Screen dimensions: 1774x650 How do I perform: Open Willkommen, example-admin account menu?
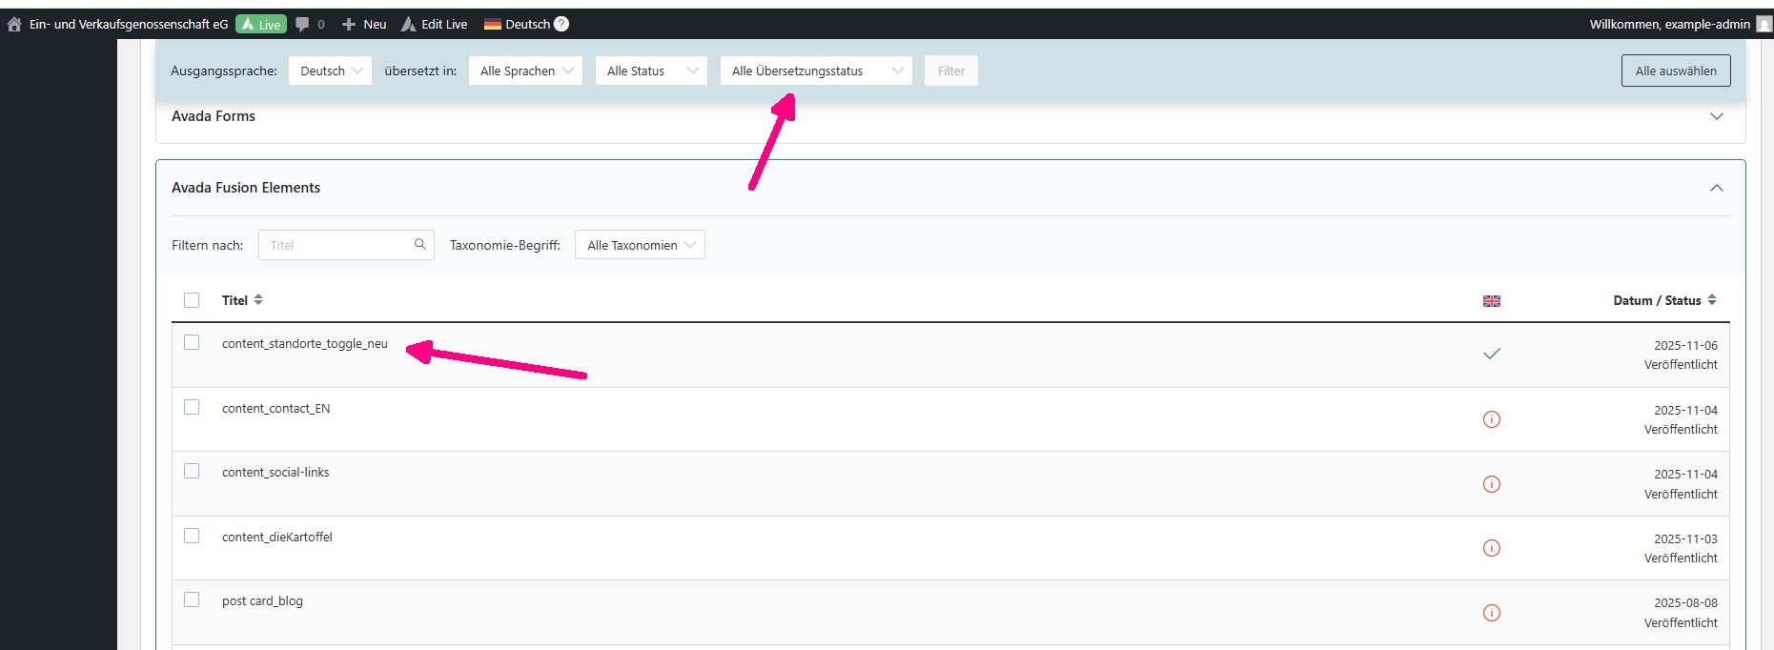coord(1670,25)
